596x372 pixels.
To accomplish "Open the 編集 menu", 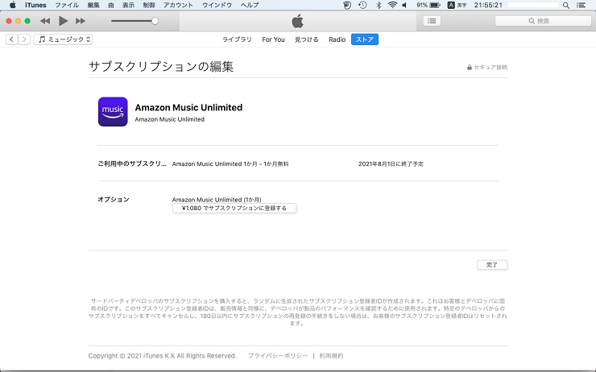I will tap(93, 5).
